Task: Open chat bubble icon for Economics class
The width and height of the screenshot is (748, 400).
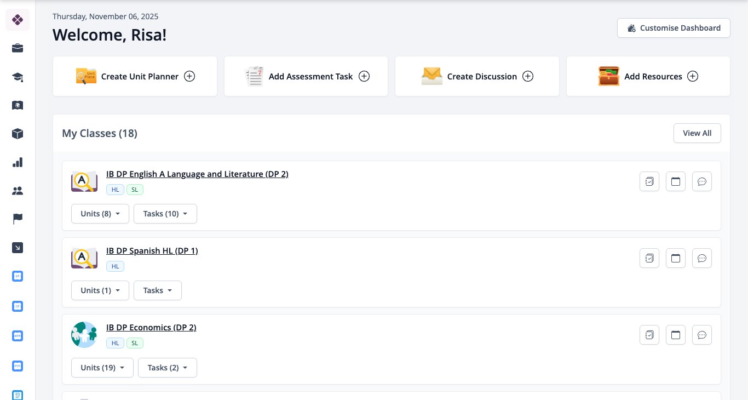Action: (x=702, y=335)
